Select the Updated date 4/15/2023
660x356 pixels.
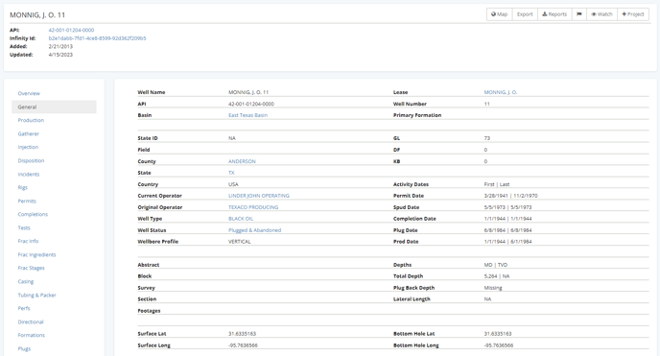[60, 55]
